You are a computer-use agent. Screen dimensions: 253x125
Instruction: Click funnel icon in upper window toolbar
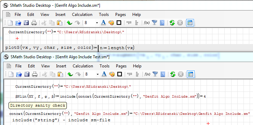pyautogui.click(x=154, y=23)
